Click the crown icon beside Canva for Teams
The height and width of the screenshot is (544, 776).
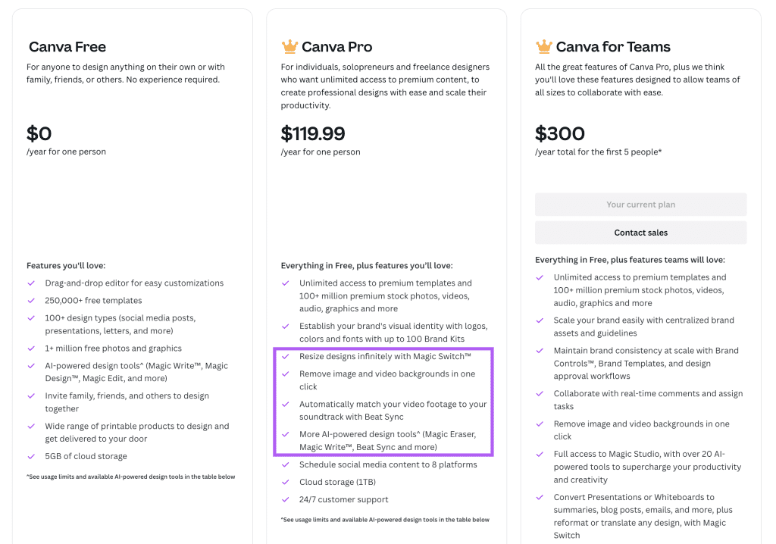click(x=544, y=46)
